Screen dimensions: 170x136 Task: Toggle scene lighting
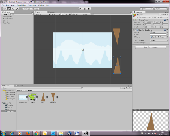[x=66, y=14]
